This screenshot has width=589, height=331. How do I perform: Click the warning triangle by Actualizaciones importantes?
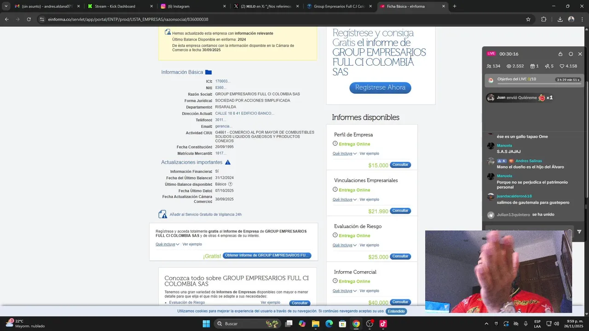228,162
